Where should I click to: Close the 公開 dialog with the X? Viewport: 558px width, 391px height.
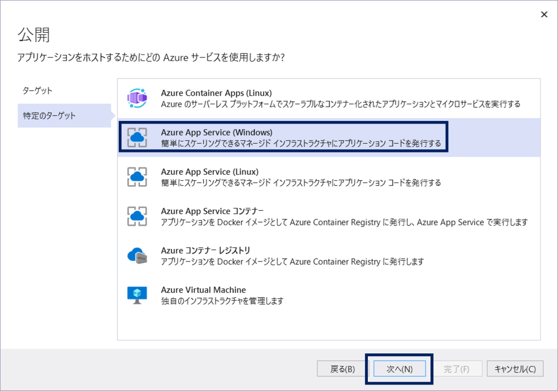pos(544,15)
